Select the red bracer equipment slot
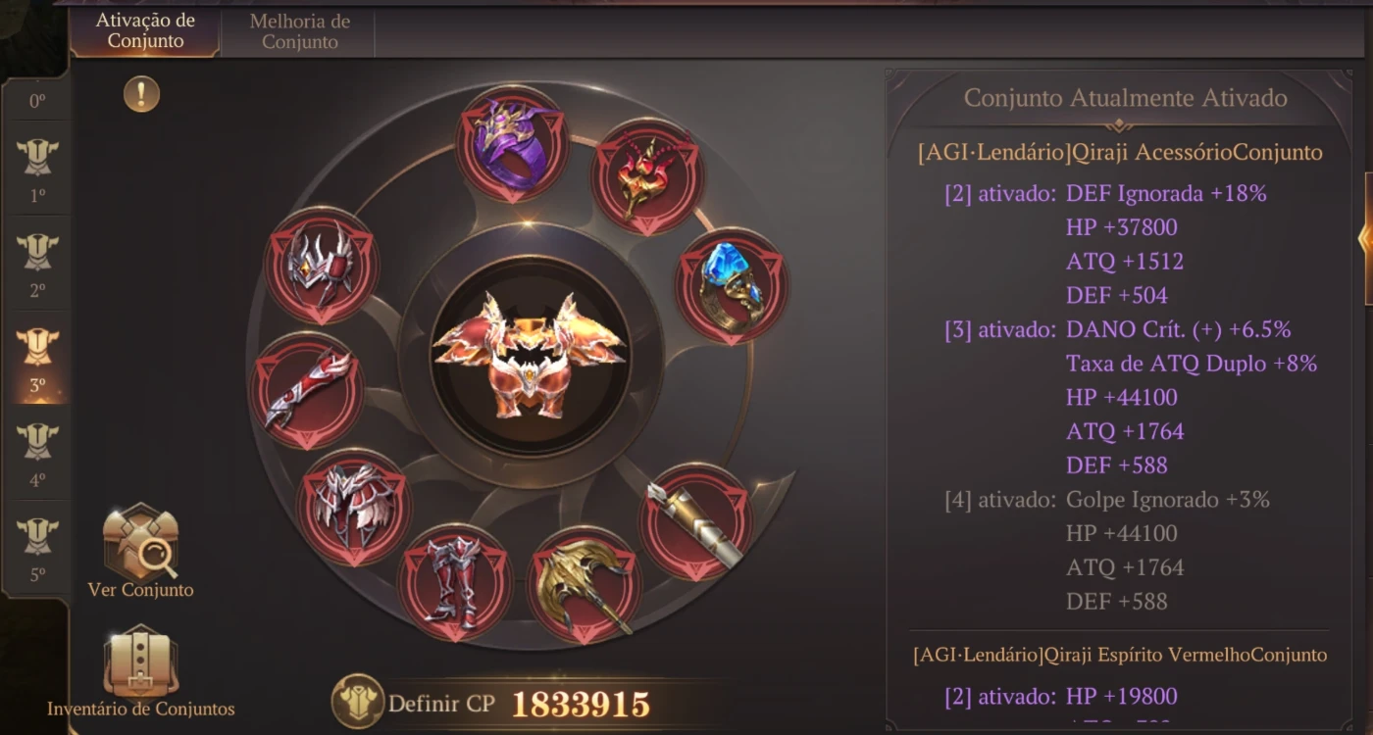This screenshot has height=735, width=1373. [x=307, y=390]
